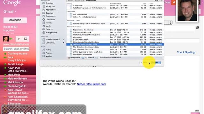Click the Compose button

[15, 20]
